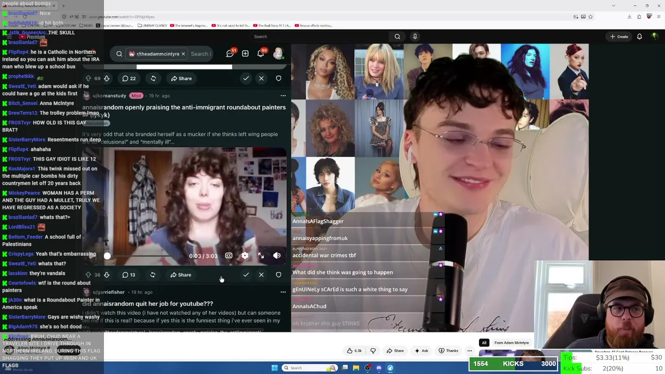665x374 pixels.
Task: Click the 19 hr. ago timestamp on koreanstudy post
Action: (159, 96)
